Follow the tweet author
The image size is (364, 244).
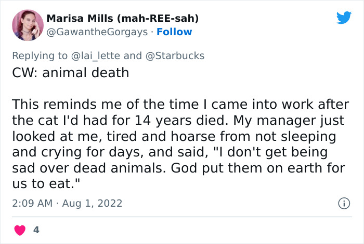[x=175, y=32]
